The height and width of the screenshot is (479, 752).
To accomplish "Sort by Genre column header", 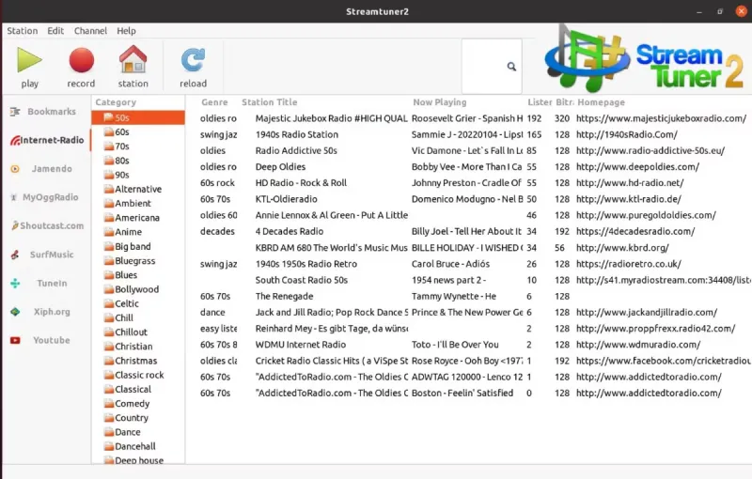I will (x=214, y=102).
